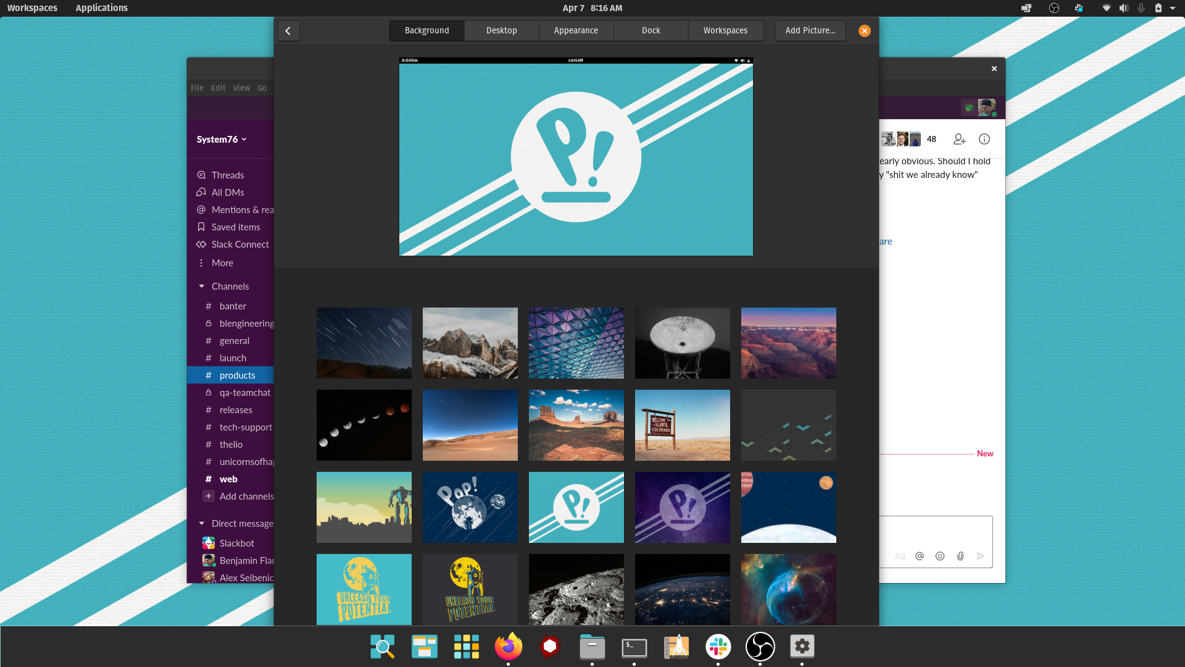Open the Terminal dock icon
The image size is (1185, 667).
coord(634,647)
